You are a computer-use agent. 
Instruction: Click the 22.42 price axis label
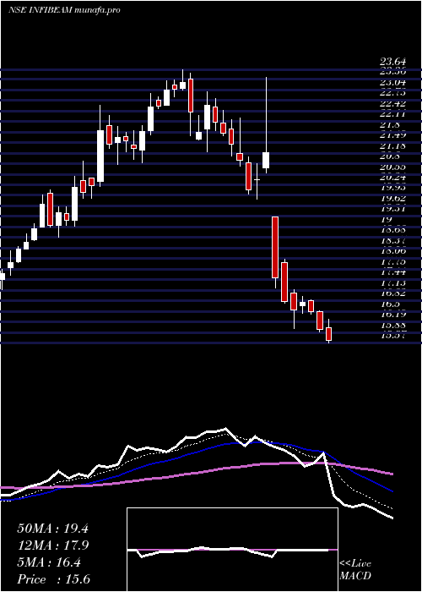pos(392,104)
